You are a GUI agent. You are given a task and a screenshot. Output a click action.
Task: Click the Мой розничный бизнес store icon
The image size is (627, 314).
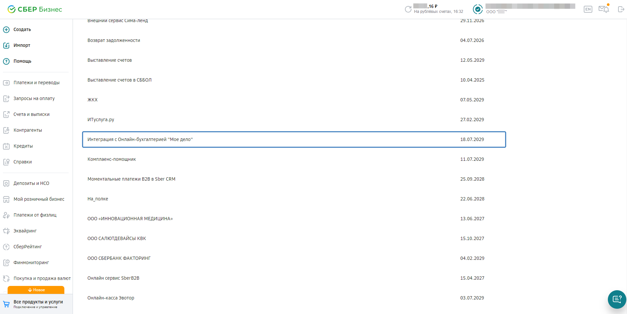[x=6, y=199]
